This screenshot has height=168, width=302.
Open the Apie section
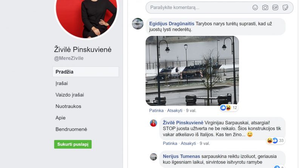[60, 118]
